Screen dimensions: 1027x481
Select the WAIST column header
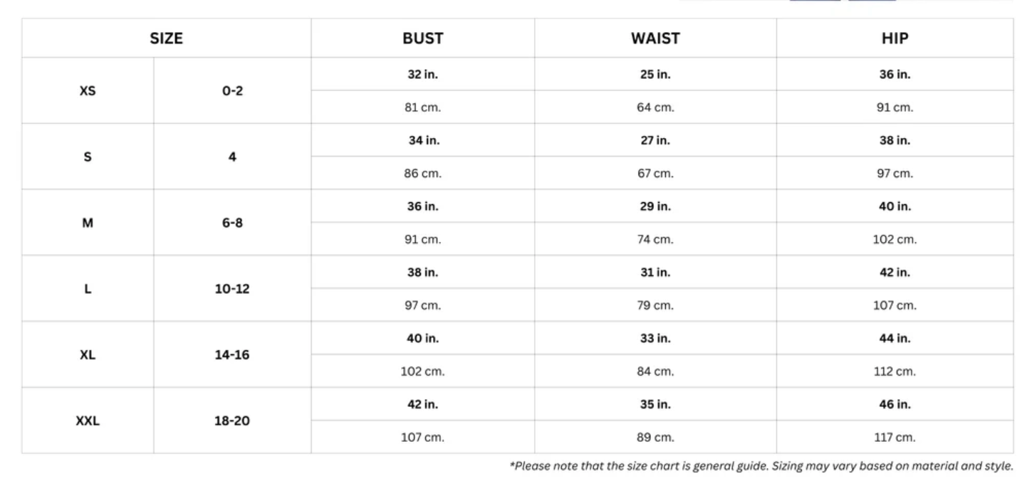tap(655, 38)
